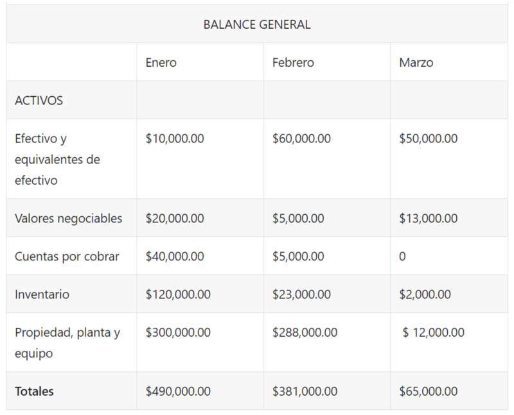514x415 pixels.
Task: Click the Cuentas por cobrar row label
Action: (x=67, y=257)
